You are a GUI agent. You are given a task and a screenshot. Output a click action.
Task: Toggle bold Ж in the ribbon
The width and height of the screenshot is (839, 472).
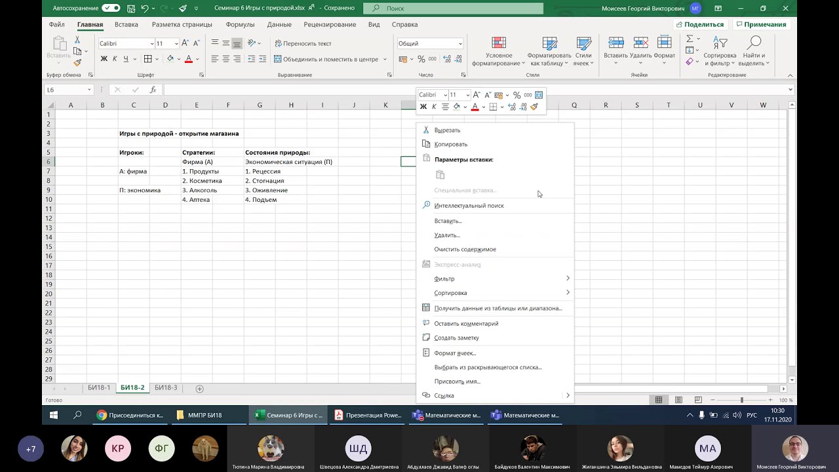point(104,59)
